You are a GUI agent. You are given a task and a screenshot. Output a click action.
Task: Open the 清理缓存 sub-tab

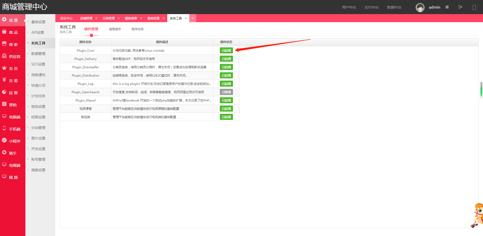click(115, 29)
